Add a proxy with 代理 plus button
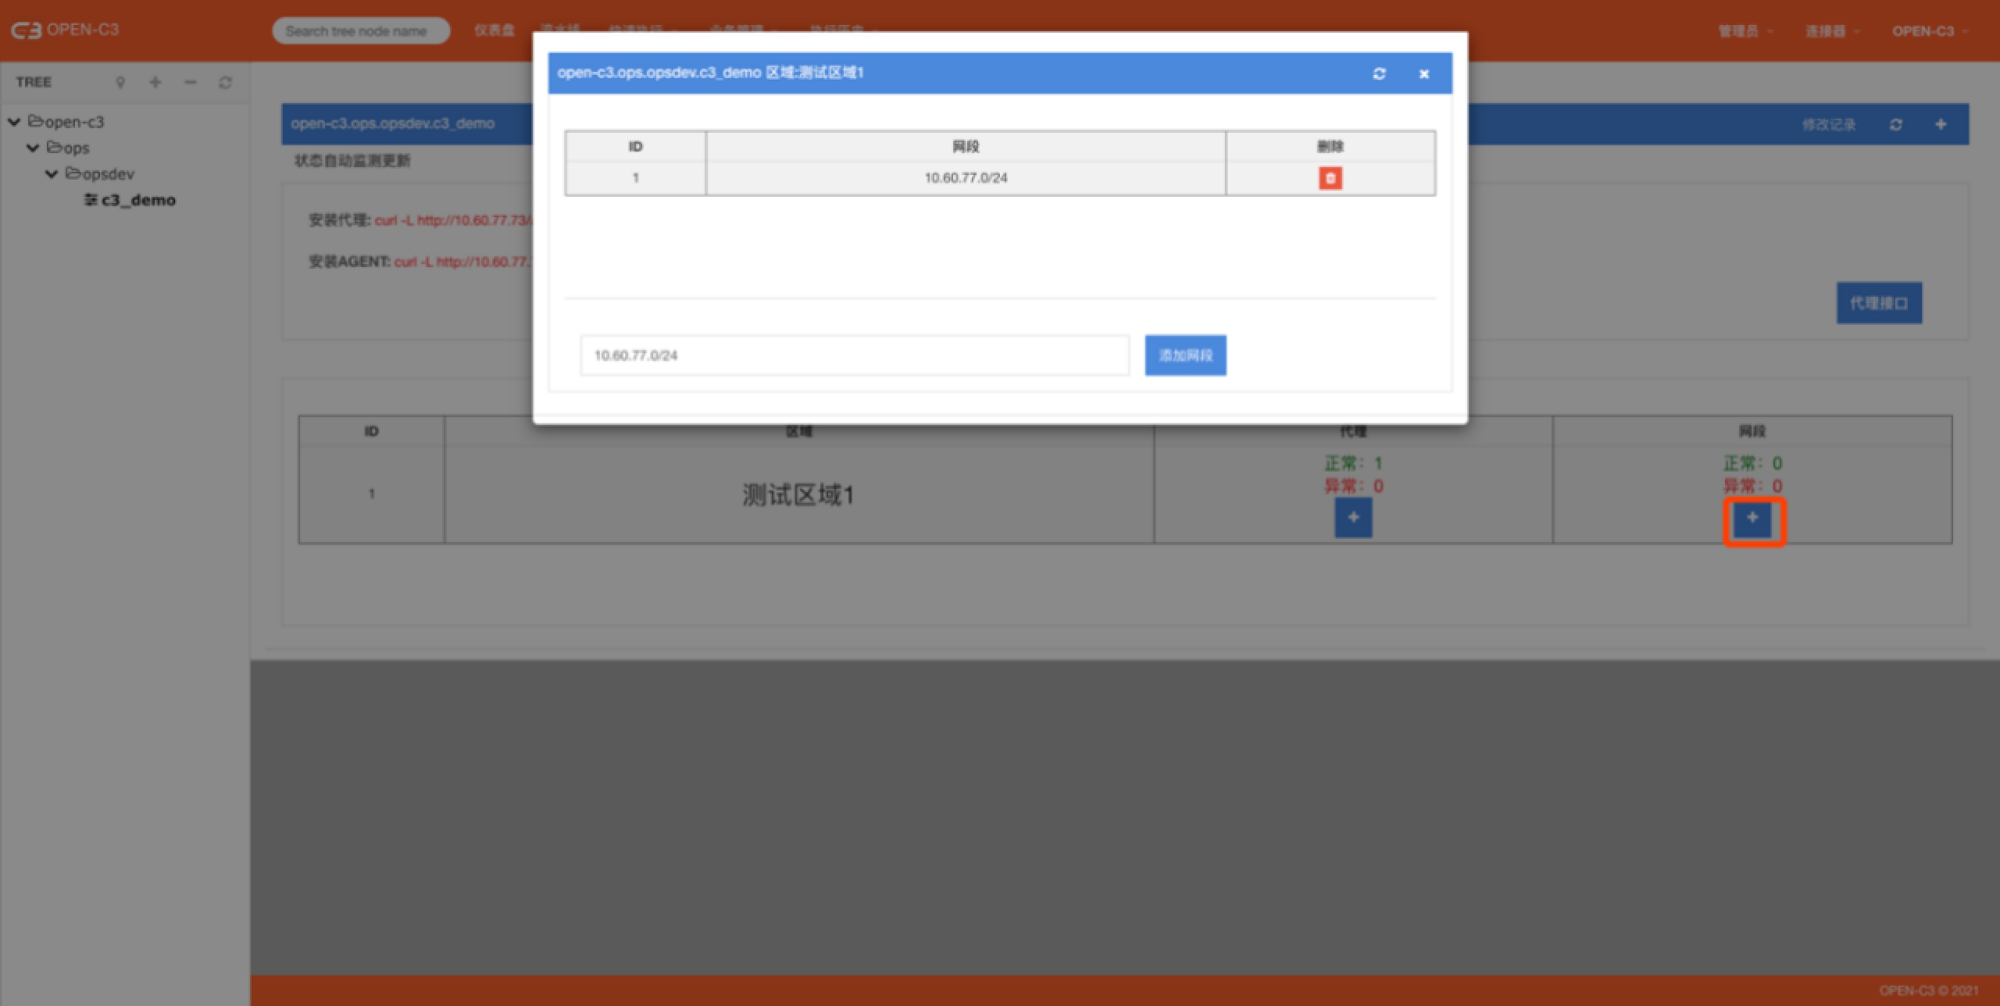2000x1006 pixels. point(1353,518)
